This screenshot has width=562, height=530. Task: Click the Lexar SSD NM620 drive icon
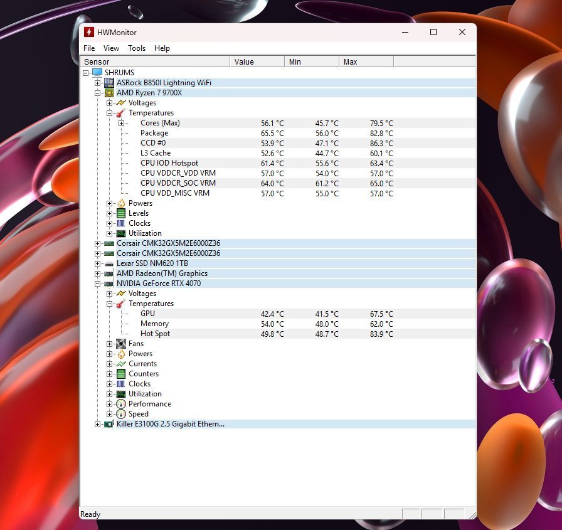[109, 263]
